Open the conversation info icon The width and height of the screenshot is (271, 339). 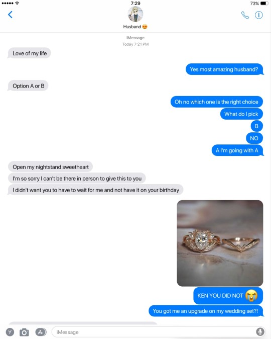coord(258,15)
